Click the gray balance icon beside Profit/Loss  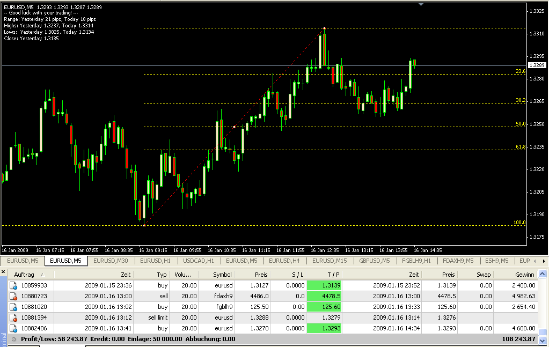14,339
